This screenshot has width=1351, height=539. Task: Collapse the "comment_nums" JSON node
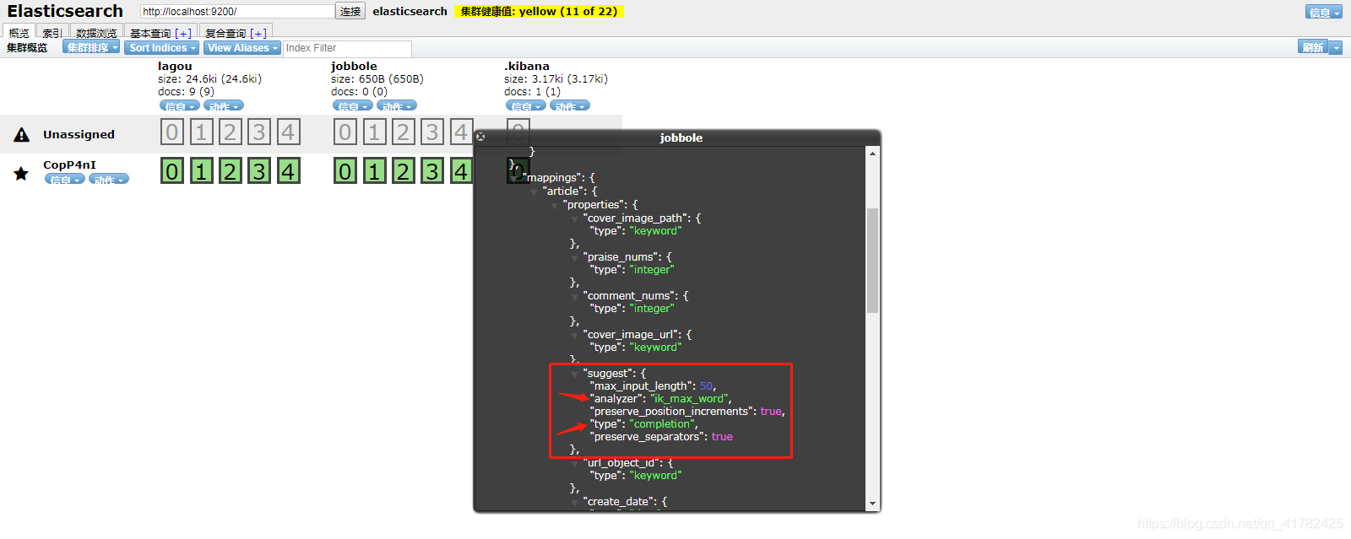click(574, 297)
